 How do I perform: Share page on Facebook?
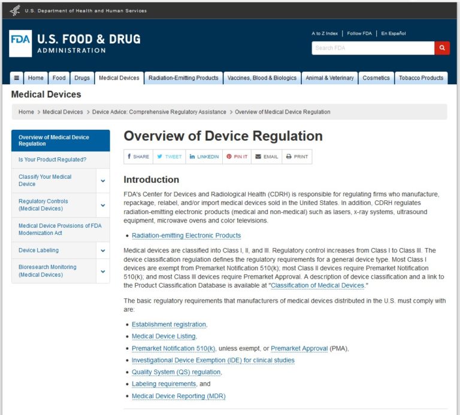click(x=138, y=157)
